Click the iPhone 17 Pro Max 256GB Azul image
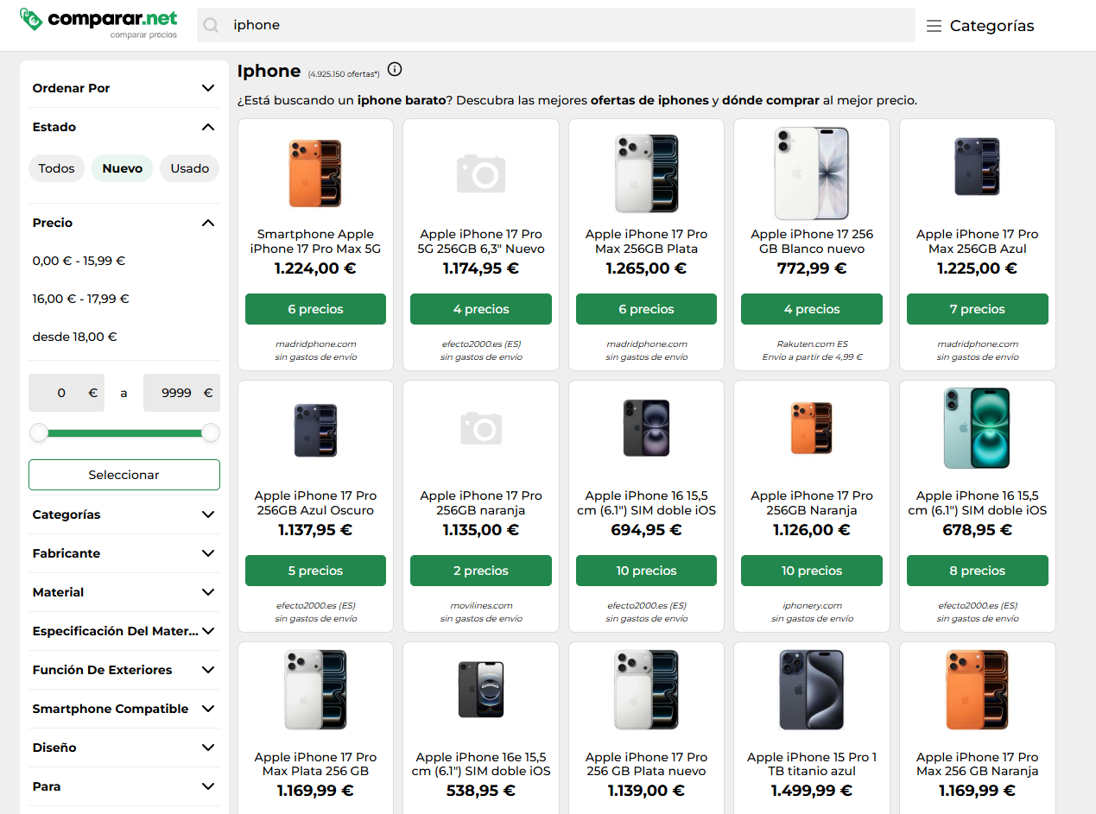The width and height of the screenshot is (1096, 814). tap(977, 167)
